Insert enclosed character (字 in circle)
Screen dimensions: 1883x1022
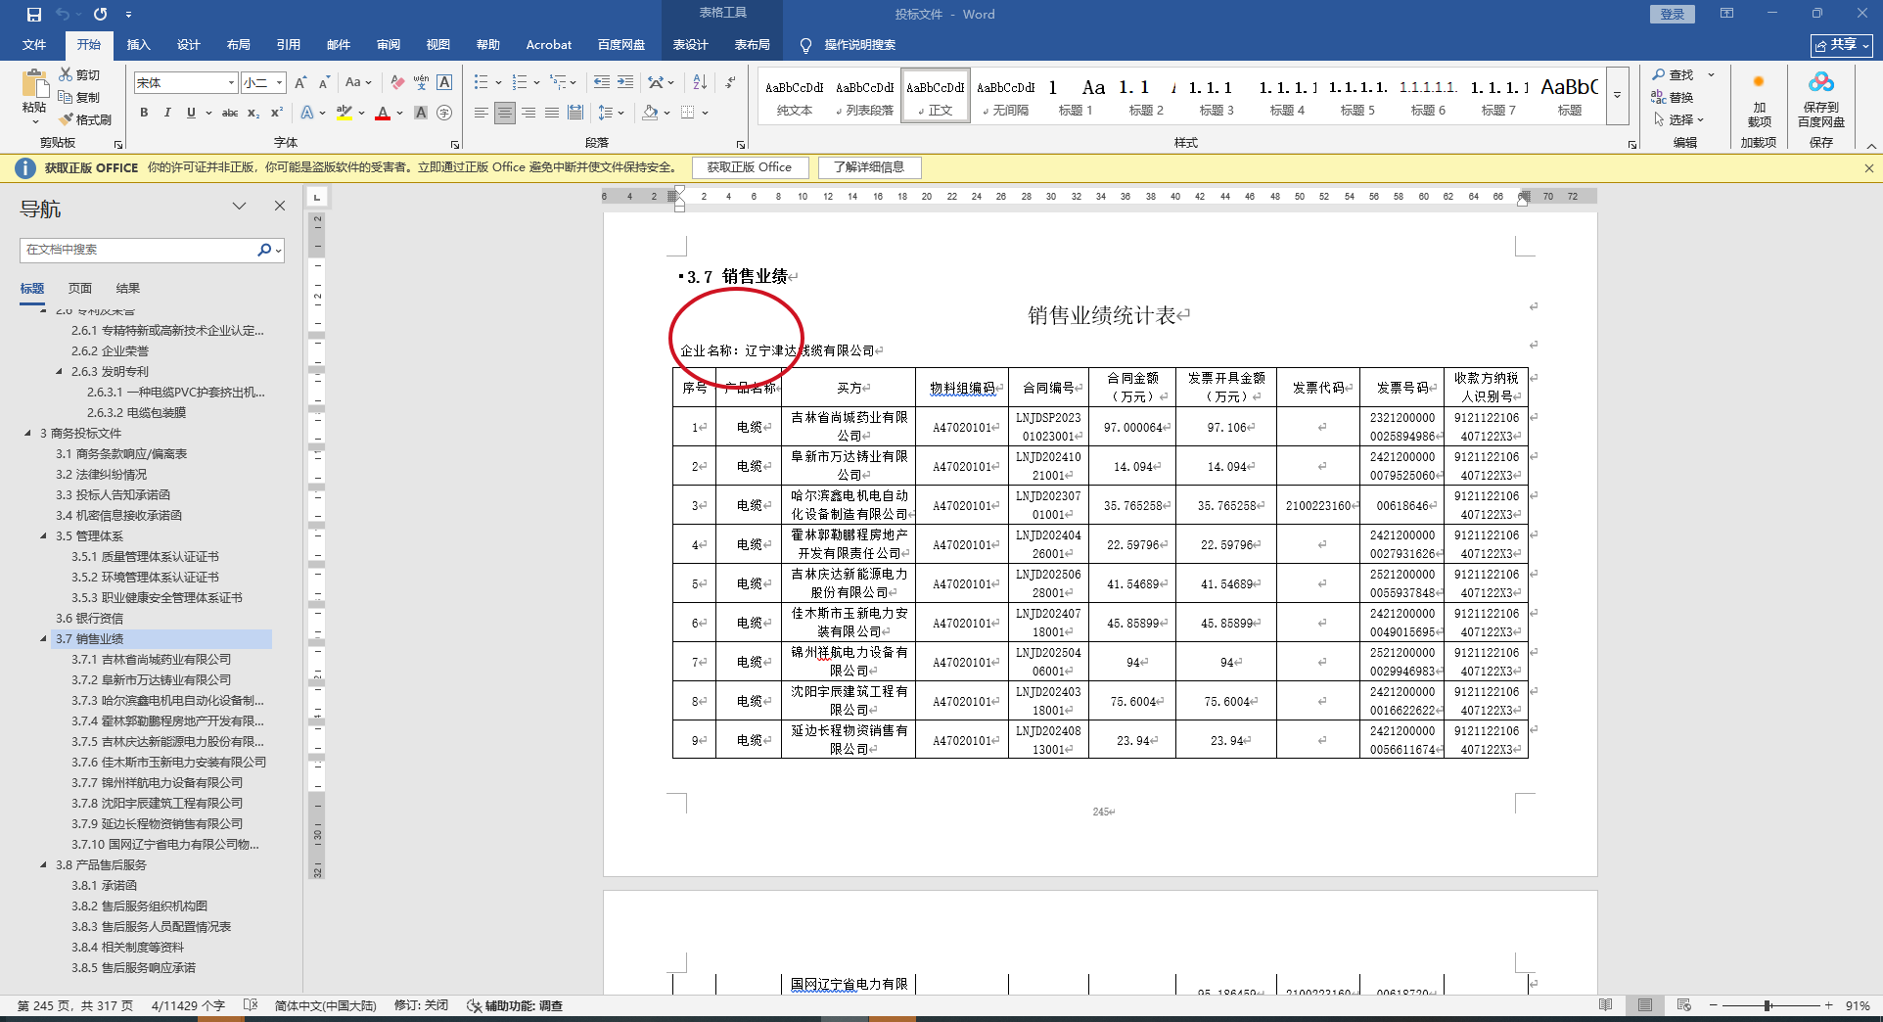click(444, 114)
